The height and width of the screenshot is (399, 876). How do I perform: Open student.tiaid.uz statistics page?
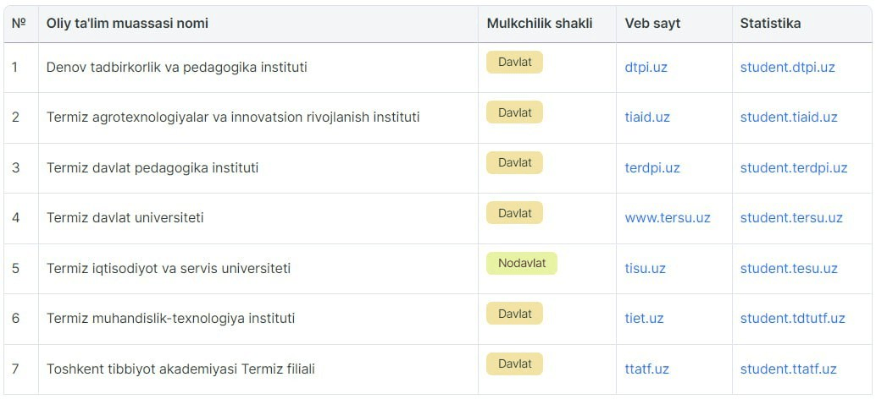789,118
